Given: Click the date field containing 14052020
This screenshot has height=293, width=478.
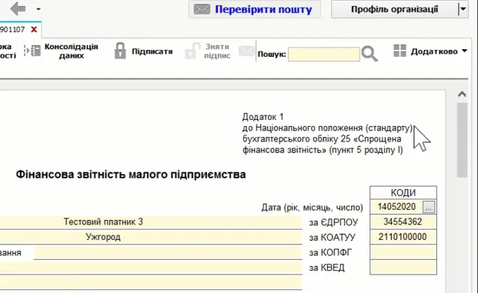Looking at the screenshot, I should point(396,207).
